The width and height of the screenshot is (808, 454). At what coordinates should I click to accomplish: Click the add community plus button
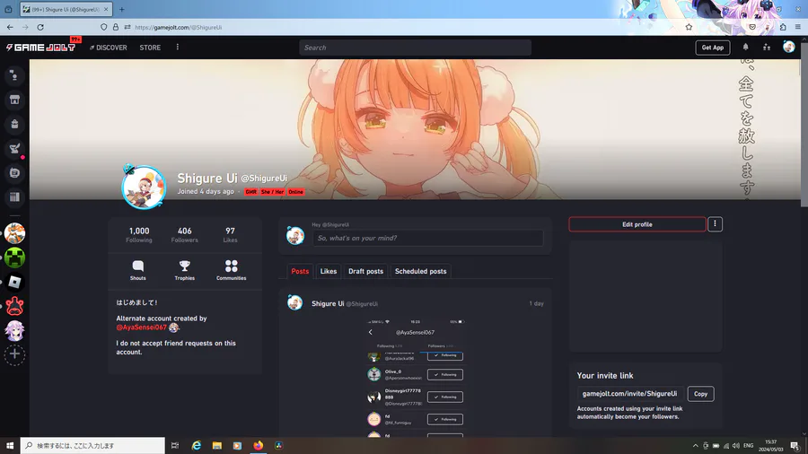pos(14,354)
